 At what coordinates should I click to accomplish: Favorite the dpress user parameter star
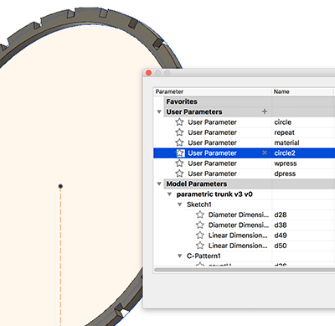tap(179, 173)
